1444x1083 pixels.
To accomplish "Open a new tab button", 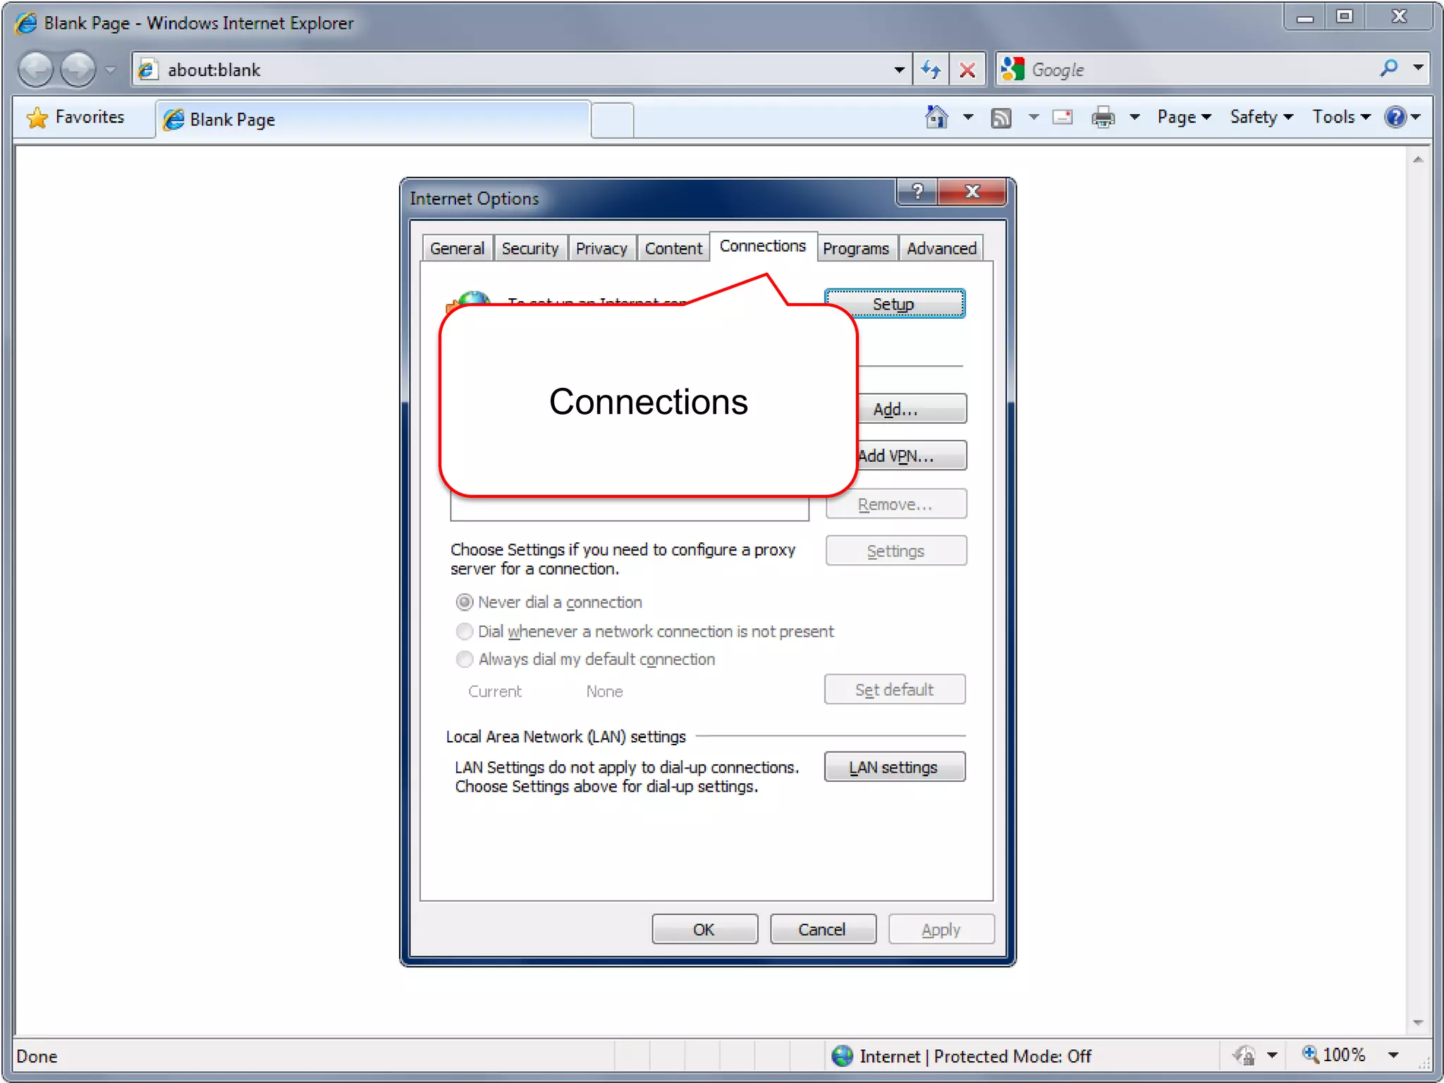I will 612,119.
